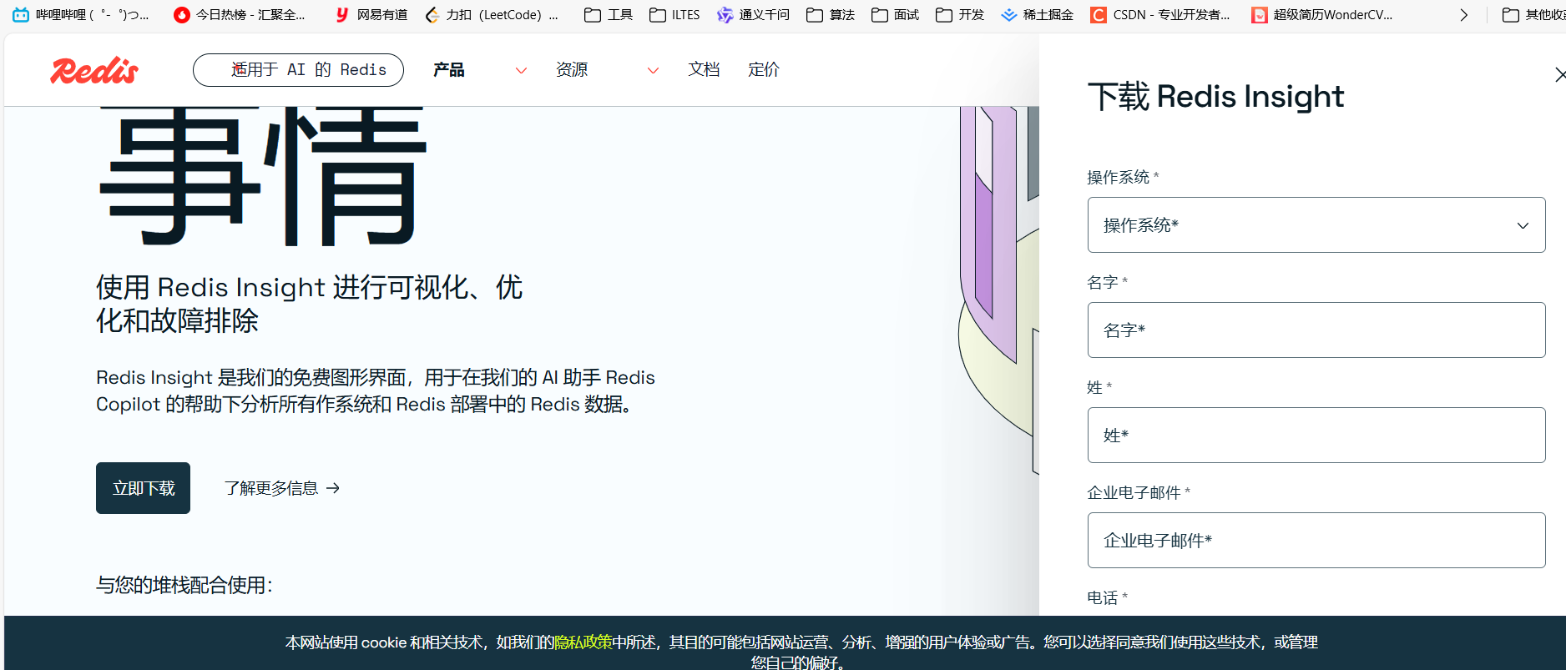Click the 与您的堆栈配合使用 text
The width and height of the screenshot is (1566, 670).
[184, 585]
